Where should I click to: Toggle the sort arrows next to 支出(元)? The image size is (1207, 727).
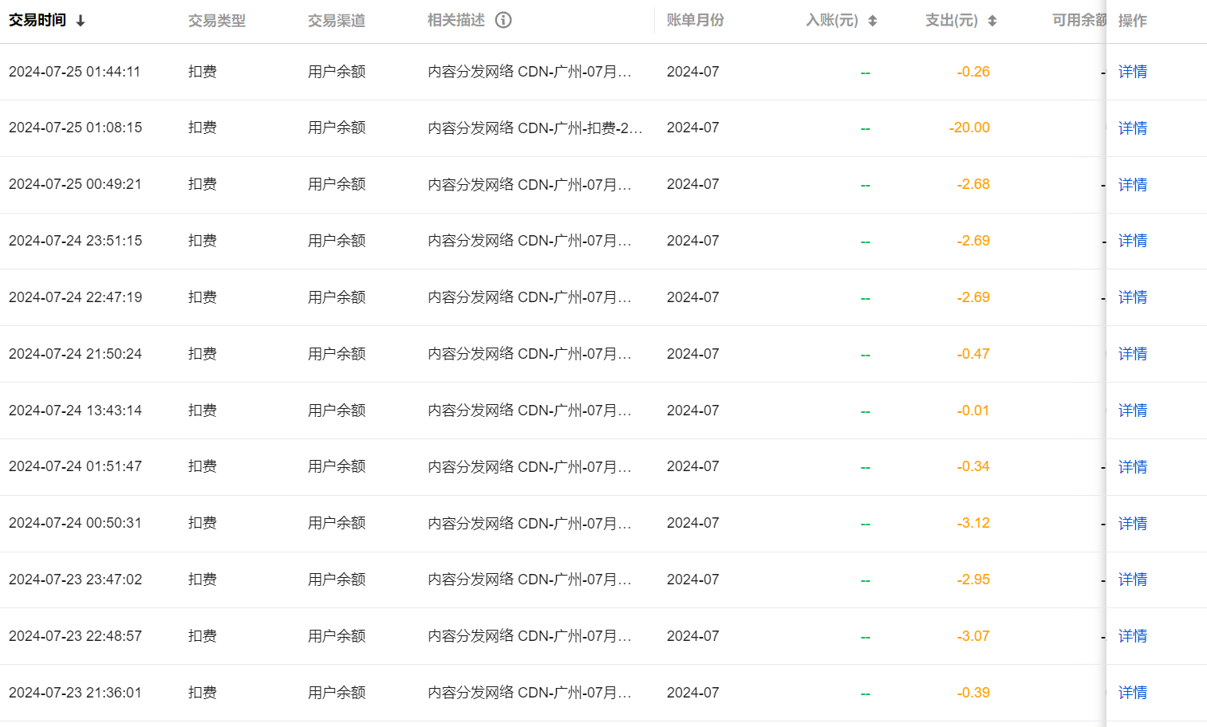coord(992,21)
